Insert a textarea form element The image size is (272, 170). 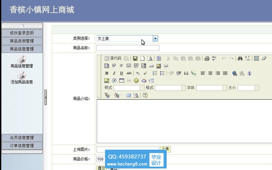pos(136,66)
